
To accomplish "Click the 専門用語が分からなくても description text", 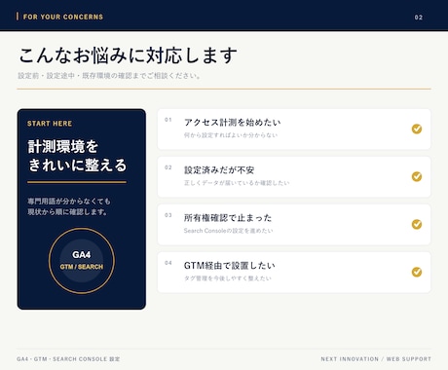I will (x=69, y=206).
